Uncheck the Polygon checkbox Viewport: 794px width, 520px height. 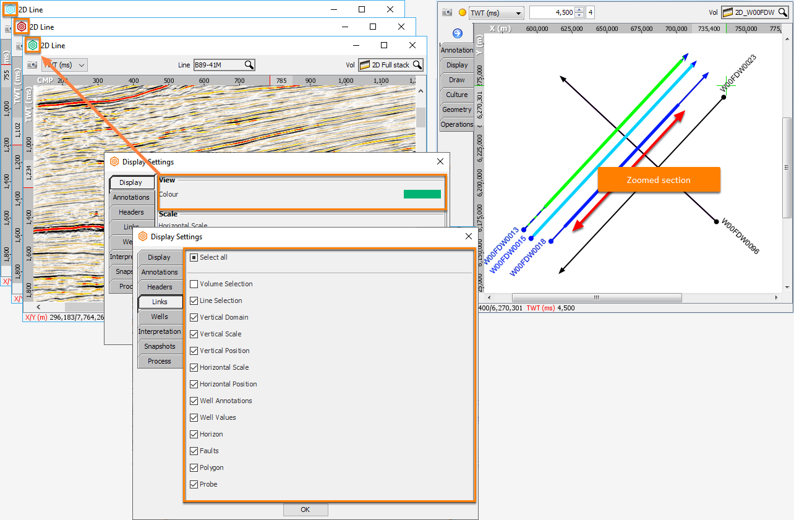tap(194, 467)
